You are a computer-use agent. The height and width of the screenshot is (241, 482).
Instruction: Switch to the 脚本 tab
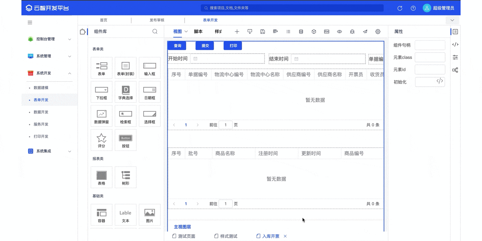tap(198, 31)
